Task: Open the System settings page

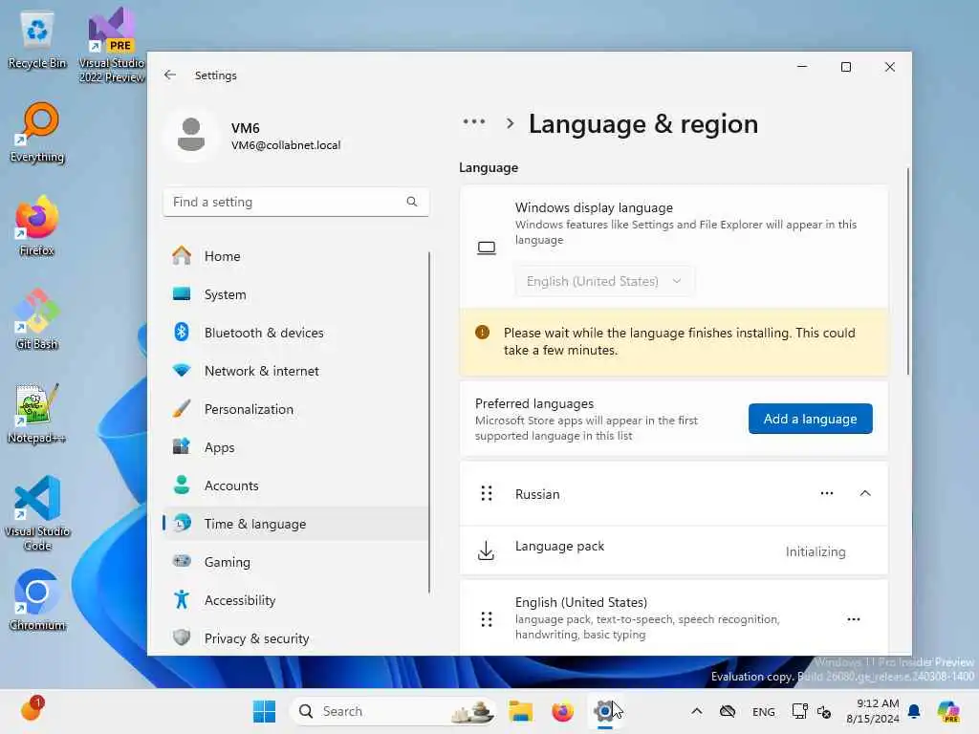Action: [x=295, y=294]
